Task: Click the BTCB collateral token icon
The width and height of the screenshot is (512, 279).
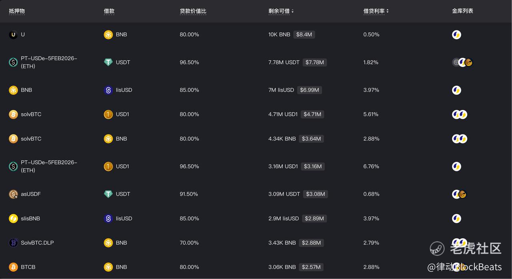Action: click(x=13, y=267)
